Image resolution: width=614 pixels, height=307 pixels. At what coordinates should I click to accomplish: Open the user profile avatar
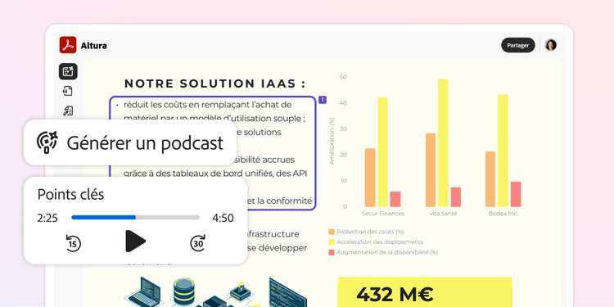tap(551, 45)
